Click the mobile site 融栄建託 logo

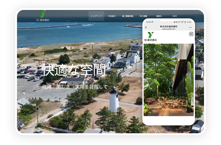pos(151,37)
